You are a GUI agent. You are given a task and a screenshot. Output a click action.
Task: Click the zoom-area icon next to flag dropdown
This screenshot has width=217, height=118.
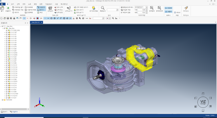tap(113, 18)
